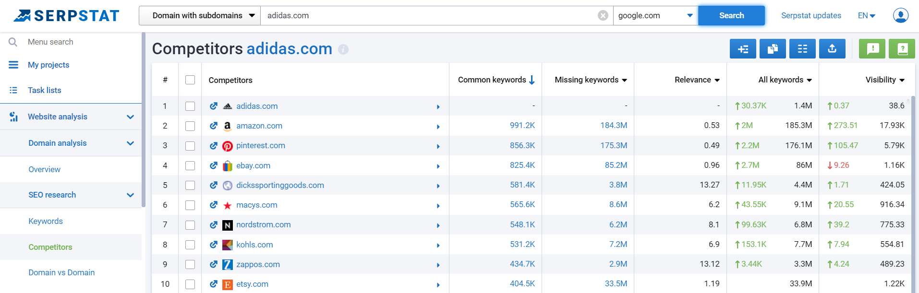Check the dickssportinggoods.com row checkbox
Image resolution: width=919 pixels, height=293 pixels.
click(x=190, y=185)
